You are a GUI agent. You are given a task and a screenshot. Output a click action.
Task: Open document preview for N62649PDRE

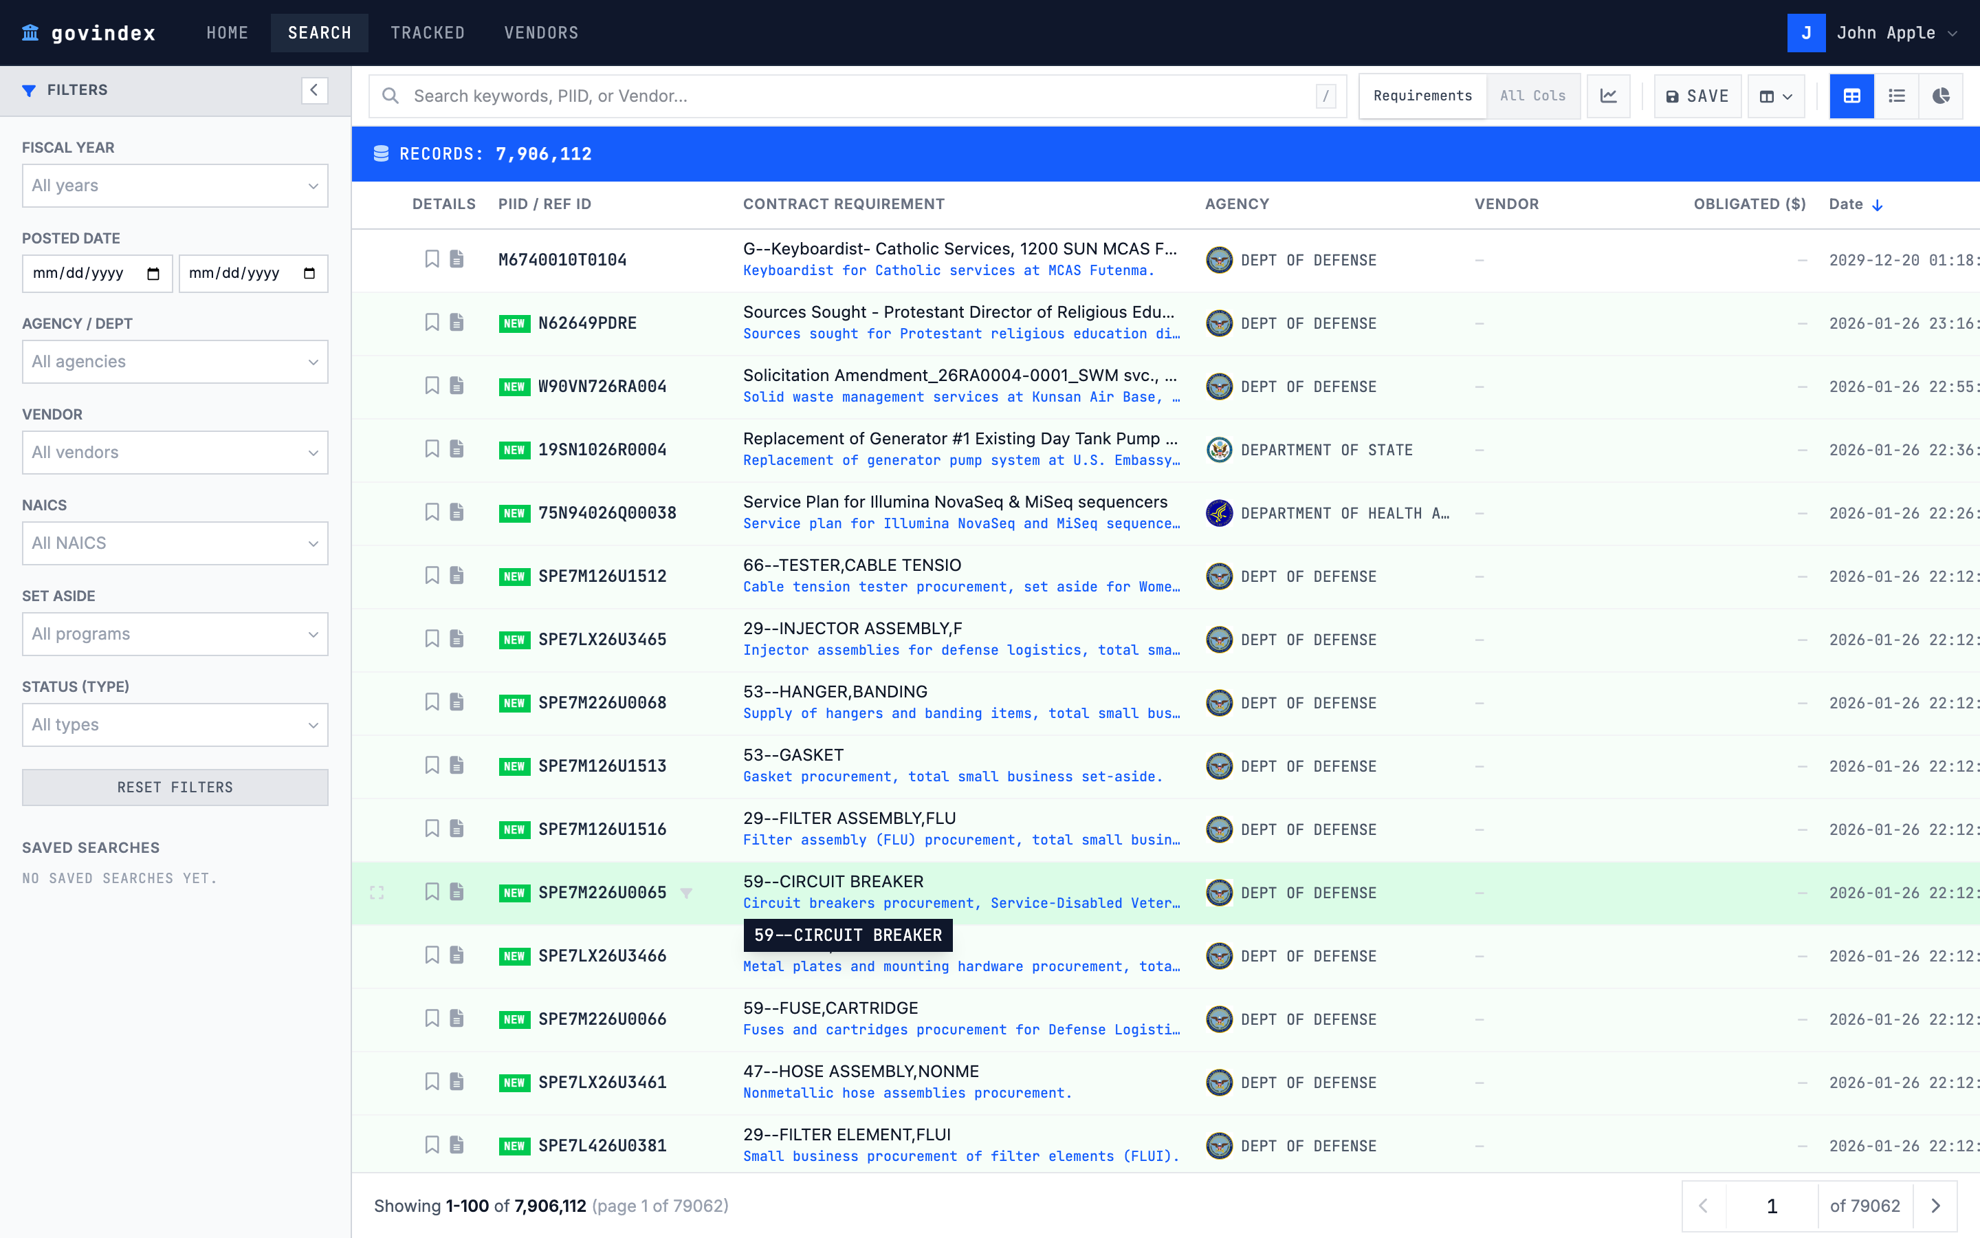click(456, 322)
